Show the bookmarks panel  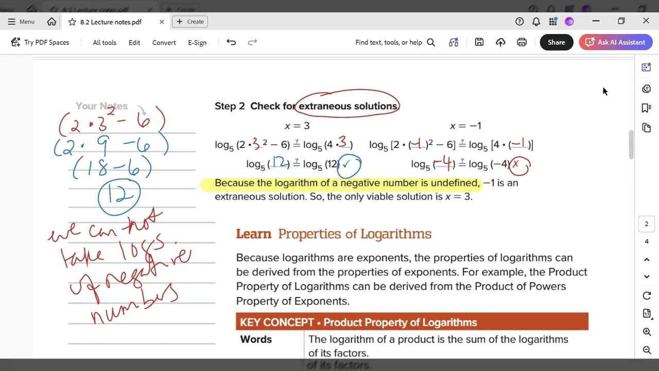(x=647, y=108)
